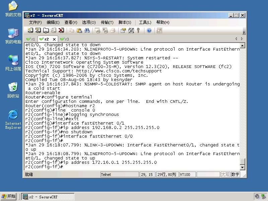Open toolbar overflow options arrow
This screenshot has width=268, height=201.
click(244, 32)
